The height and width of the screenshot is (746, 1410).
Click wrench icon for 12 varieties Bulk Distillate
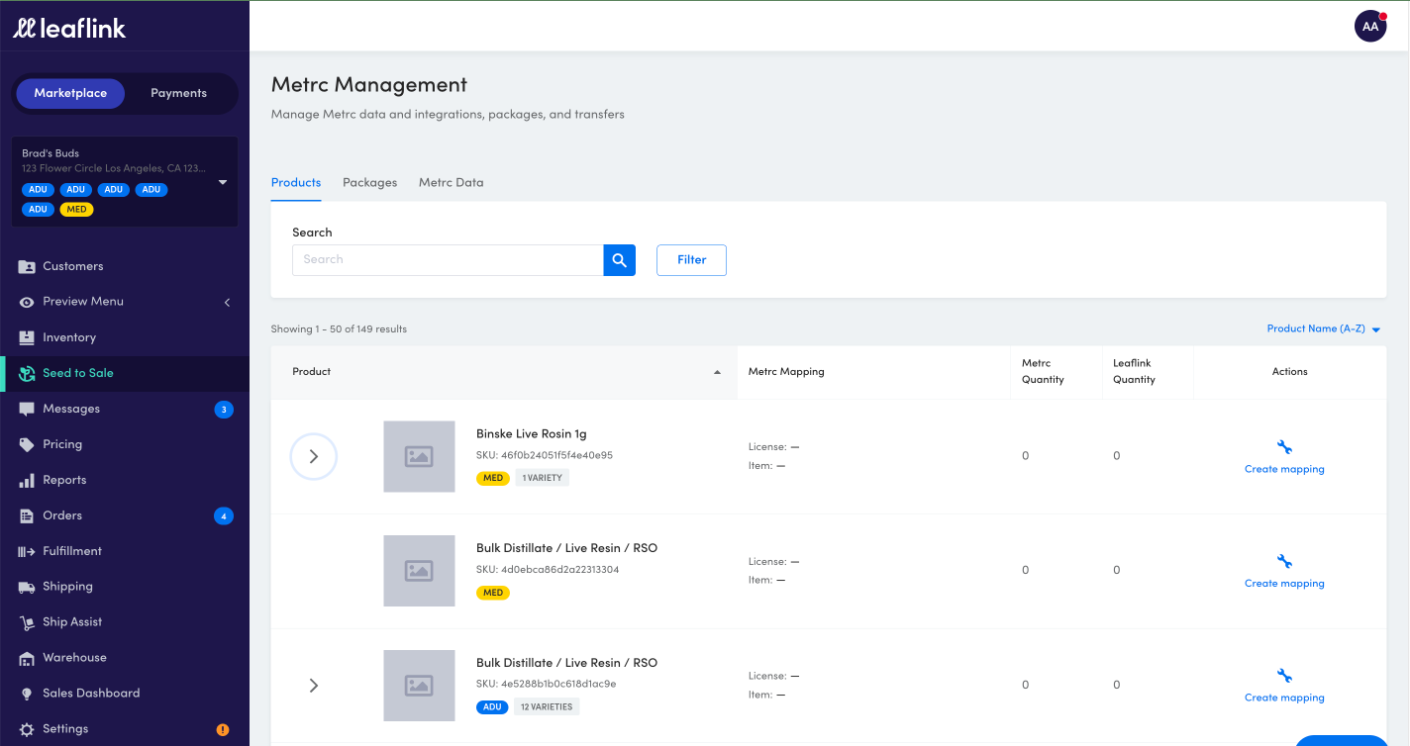pyautogui.click(x=1284, y=676)
